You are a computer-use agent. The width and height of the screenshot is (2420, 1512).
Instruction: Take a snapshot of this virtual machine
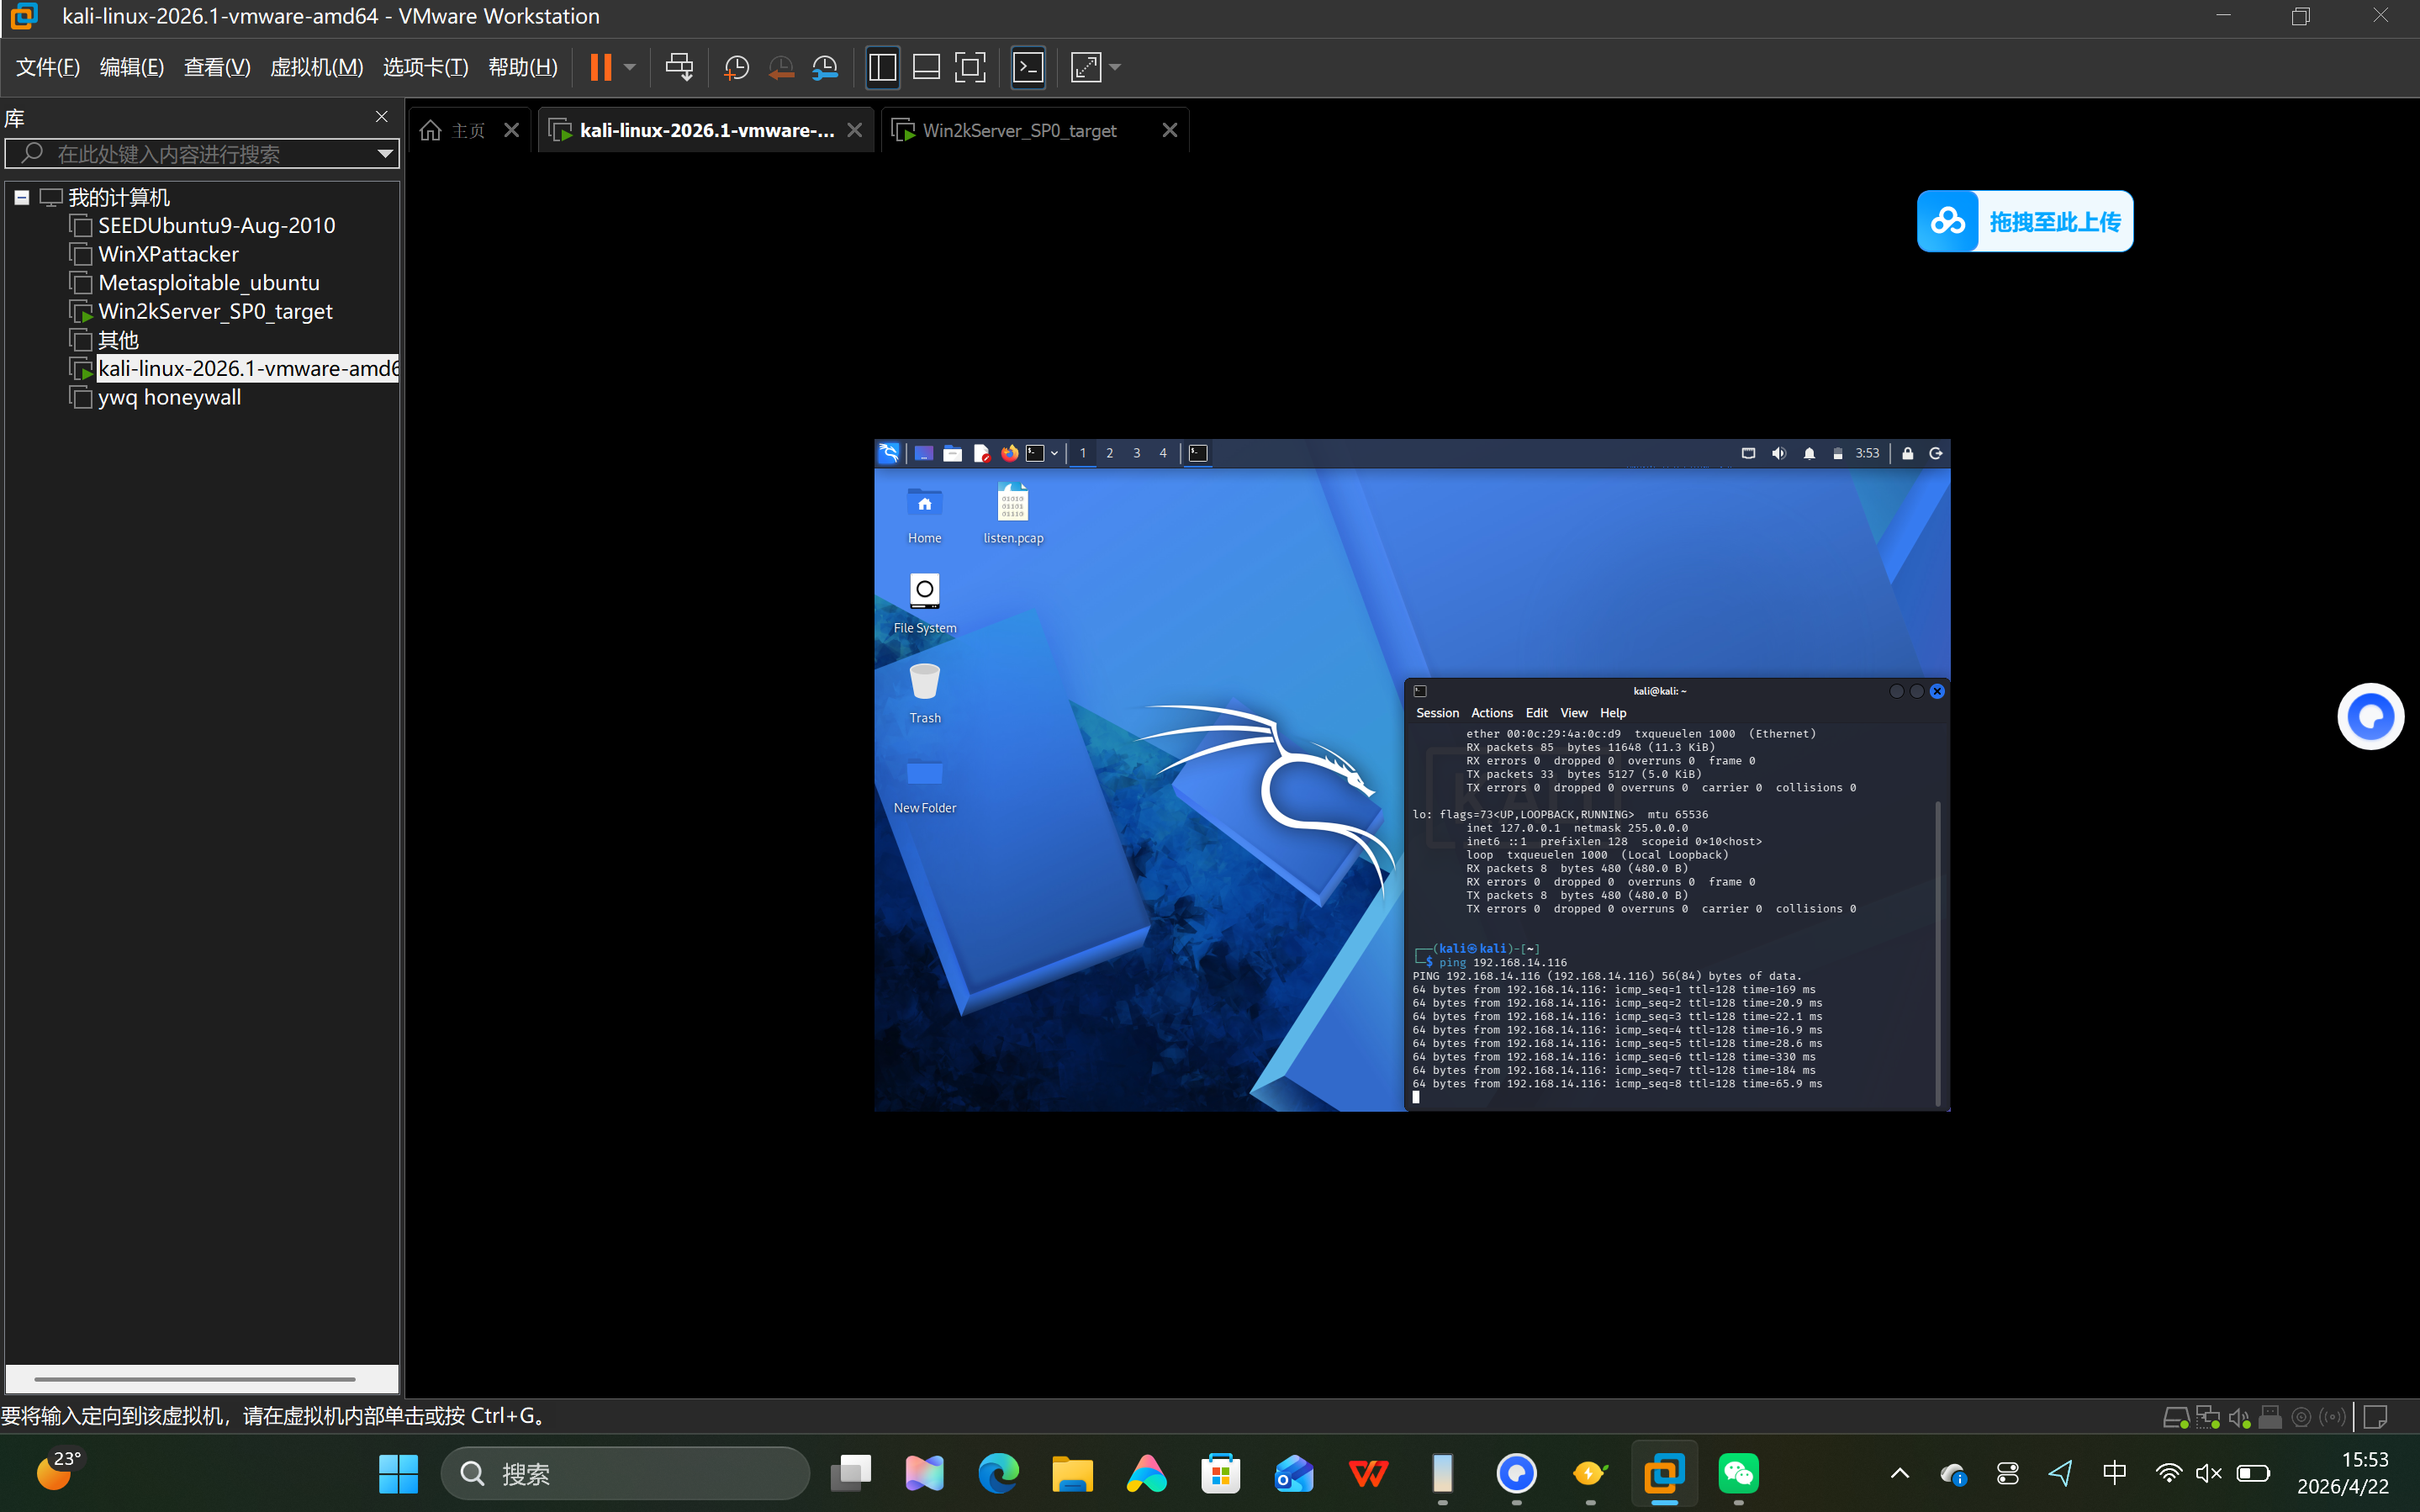tap(736, 67)
